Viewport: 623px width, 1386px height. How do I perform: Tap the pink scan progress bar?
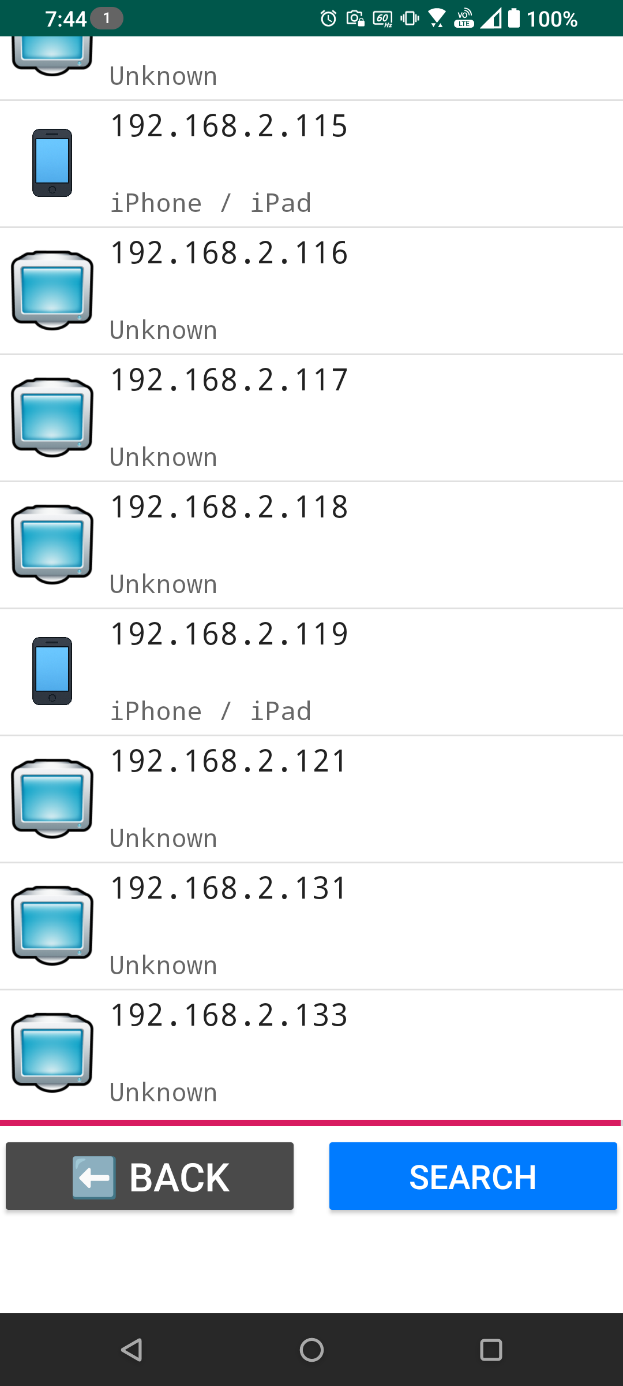310,1123
